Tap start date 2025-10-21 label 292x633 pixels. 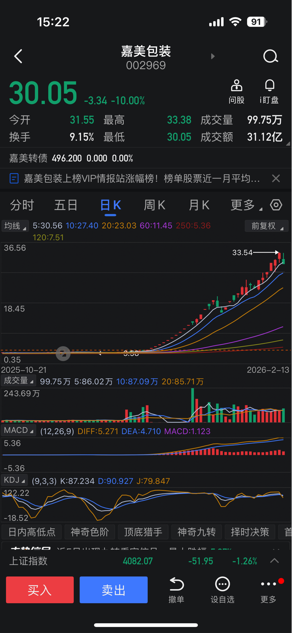coord(24,370)
